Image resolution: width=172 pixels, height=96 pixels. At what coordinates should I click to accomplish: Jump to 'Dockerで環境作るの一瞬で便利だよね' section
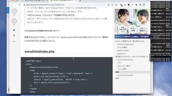click(x=130, y=41)
